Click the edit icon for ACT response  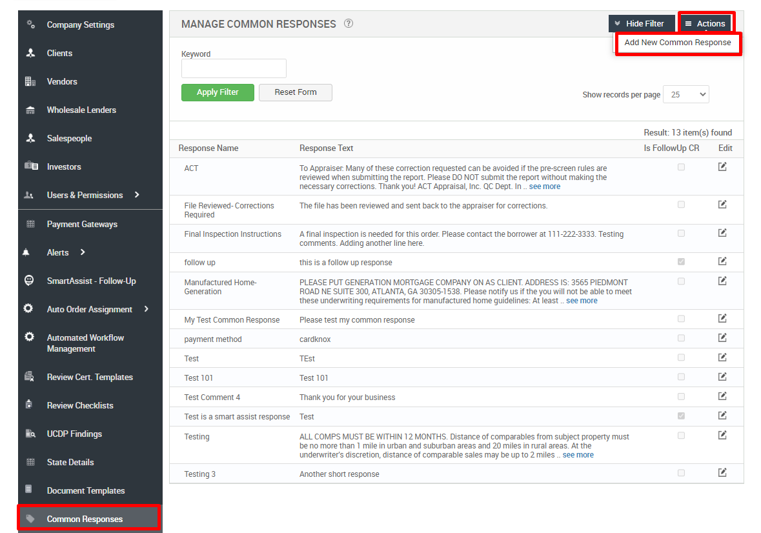722,167
